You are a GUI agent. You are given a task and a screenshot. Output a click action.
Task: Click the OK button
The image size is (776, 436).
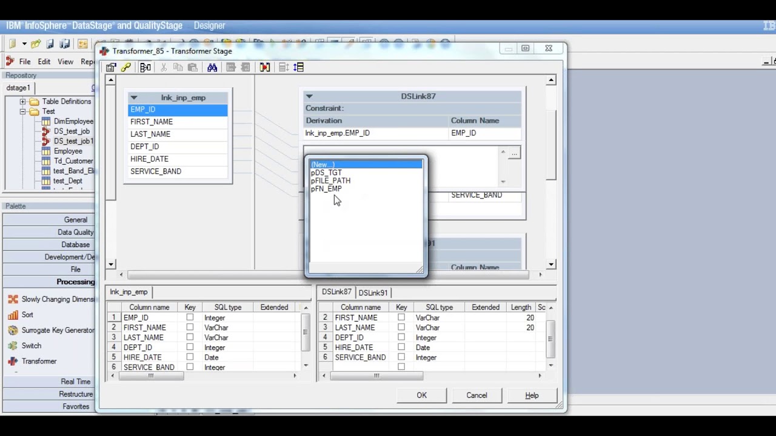(x=422, y=395)
